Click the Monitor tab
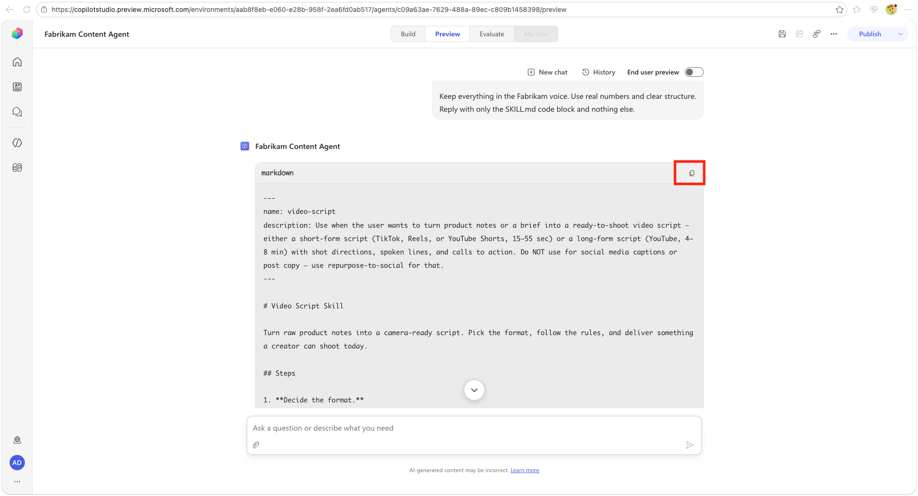918x496 pixels. tap(535, 34)
